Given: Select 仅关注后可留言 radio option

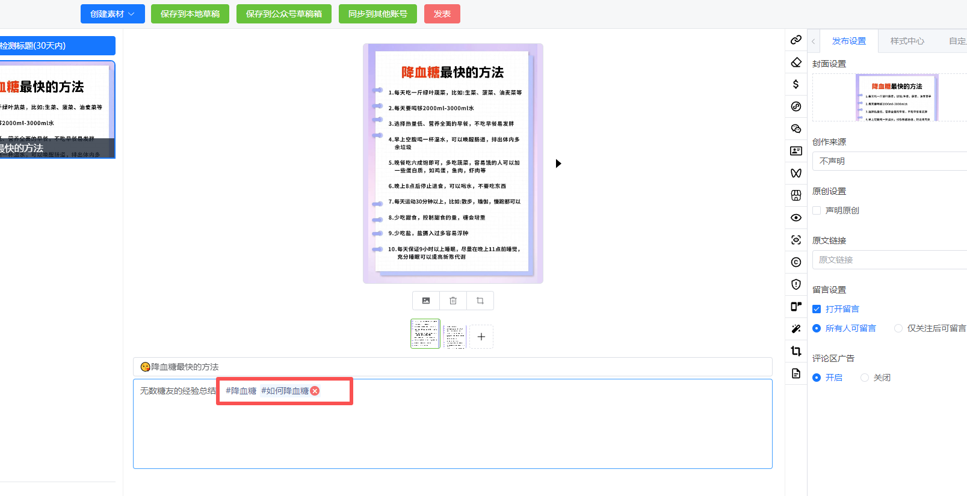Looking at the screenshot, I should (898, 328).
